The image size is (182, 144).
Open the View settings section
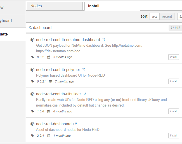(13, 7)
